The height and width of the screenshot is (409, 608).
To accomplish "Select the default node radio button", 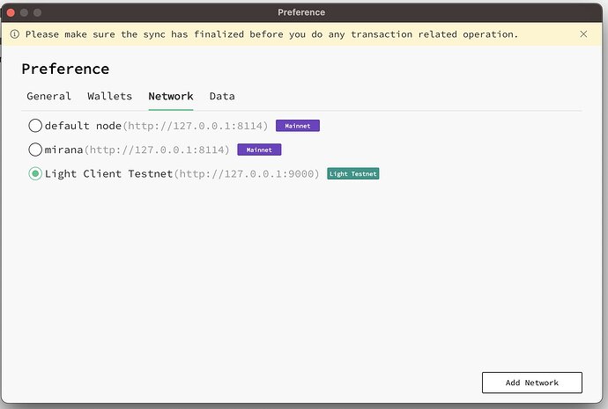I will point(35,126).
